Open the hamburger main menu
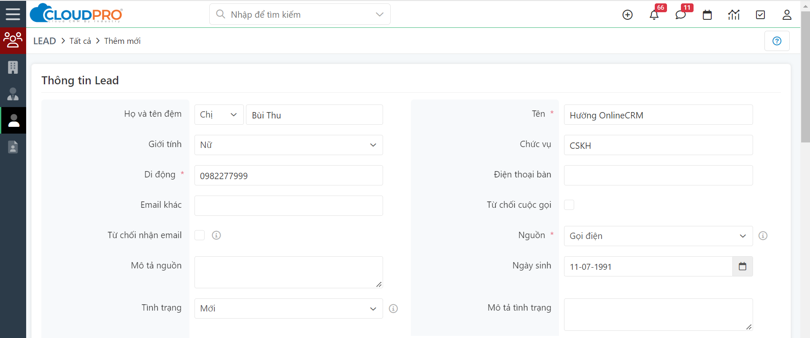The width and height of the screenshot is (810, 338). coord(13,14)
